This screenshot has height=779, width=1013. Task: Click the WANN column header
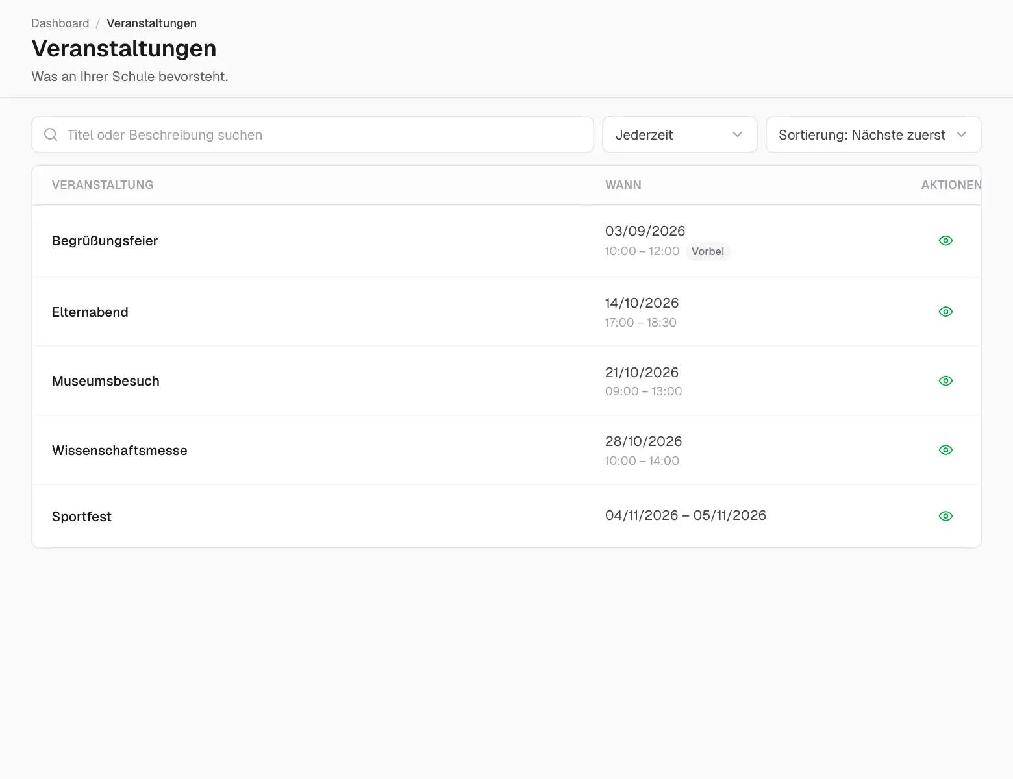(623, 185)
